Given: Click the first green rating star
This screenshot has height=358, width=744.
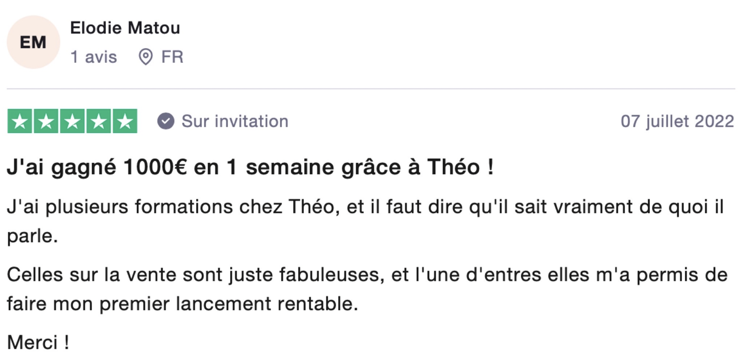Looking at the screenshot, I should coord(20,121).
